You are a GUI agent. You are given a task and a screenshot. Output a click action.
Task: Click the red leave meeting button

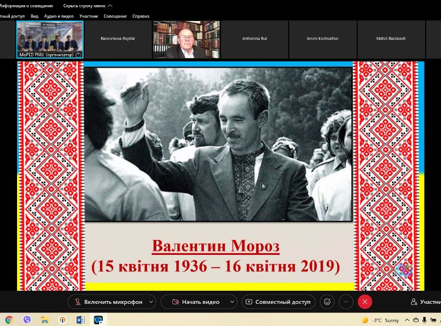click(x=365, y=302)
